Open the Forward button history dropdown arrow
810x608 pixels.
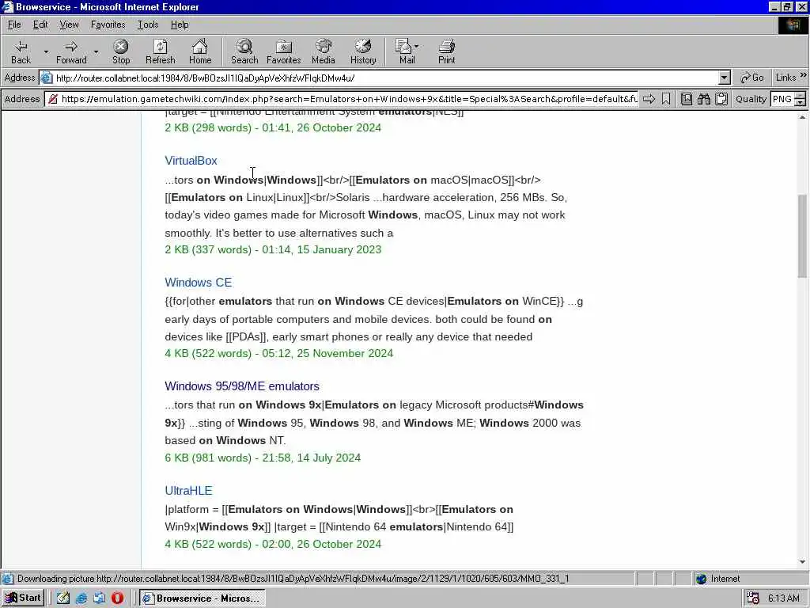pos(96,51)
